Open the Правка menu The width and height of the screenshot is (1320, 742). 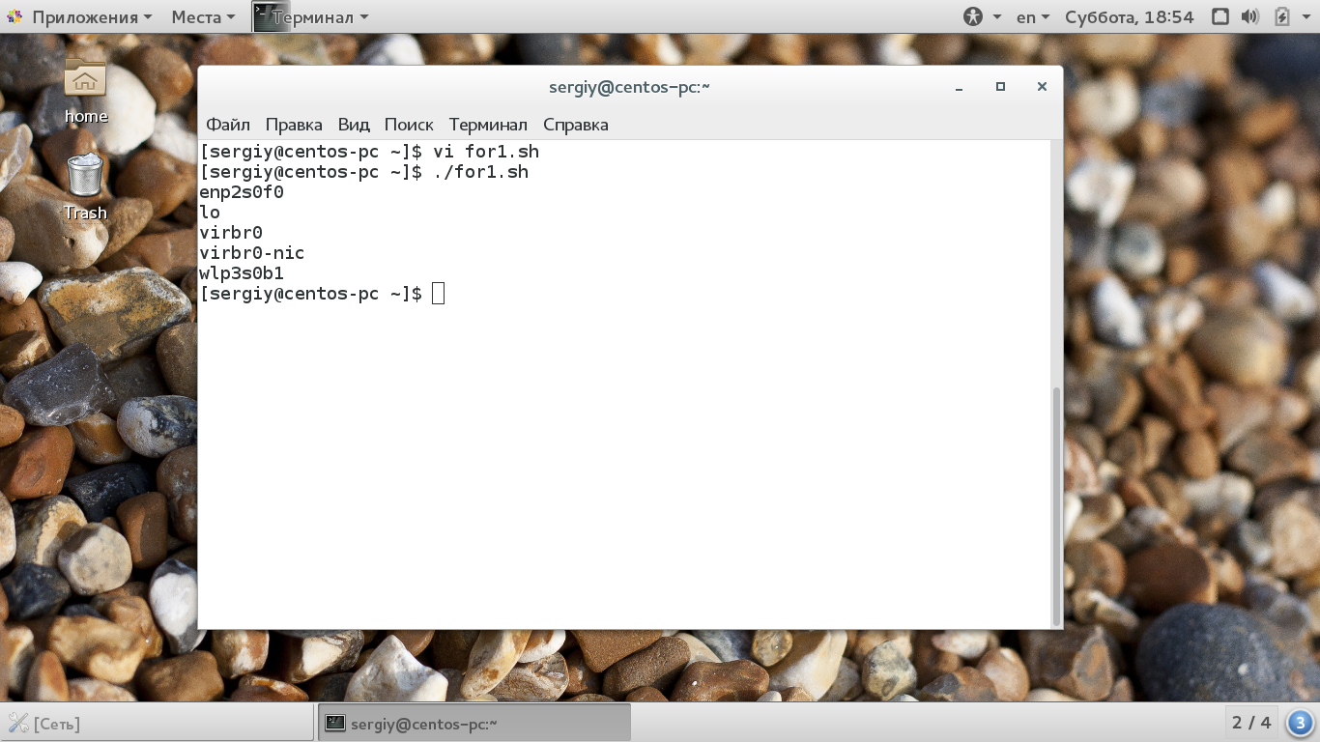click(x=294, y=125)
